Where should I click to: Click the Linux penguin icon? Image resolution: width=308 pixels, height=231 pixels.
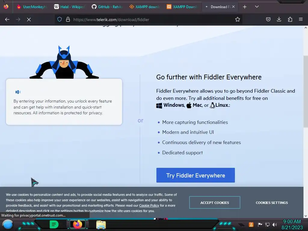point(212,105)
